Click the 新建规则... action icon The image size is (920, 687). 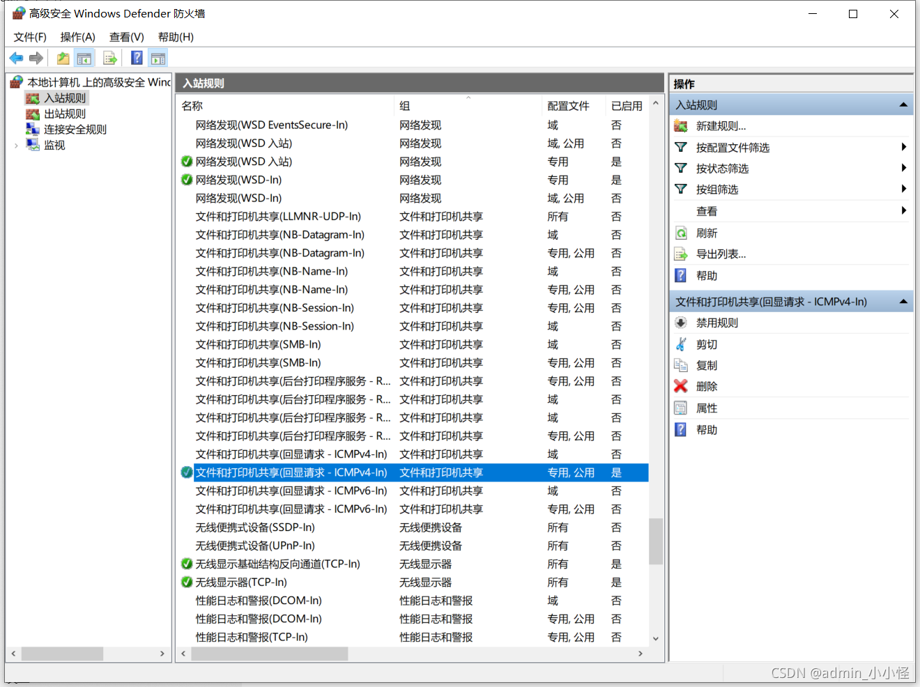(x=681, y=126)
